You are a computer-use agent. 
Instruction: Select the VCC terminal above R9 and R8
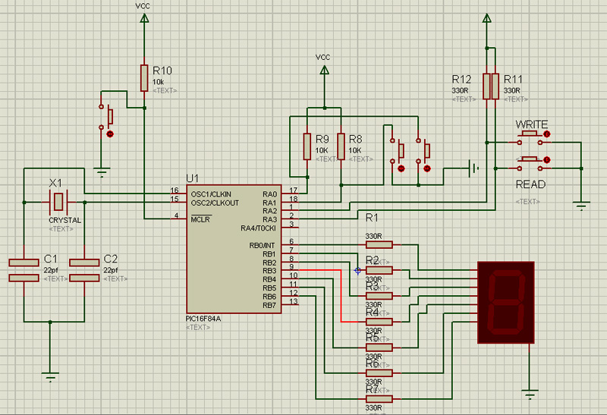click(x=325, y=70)
